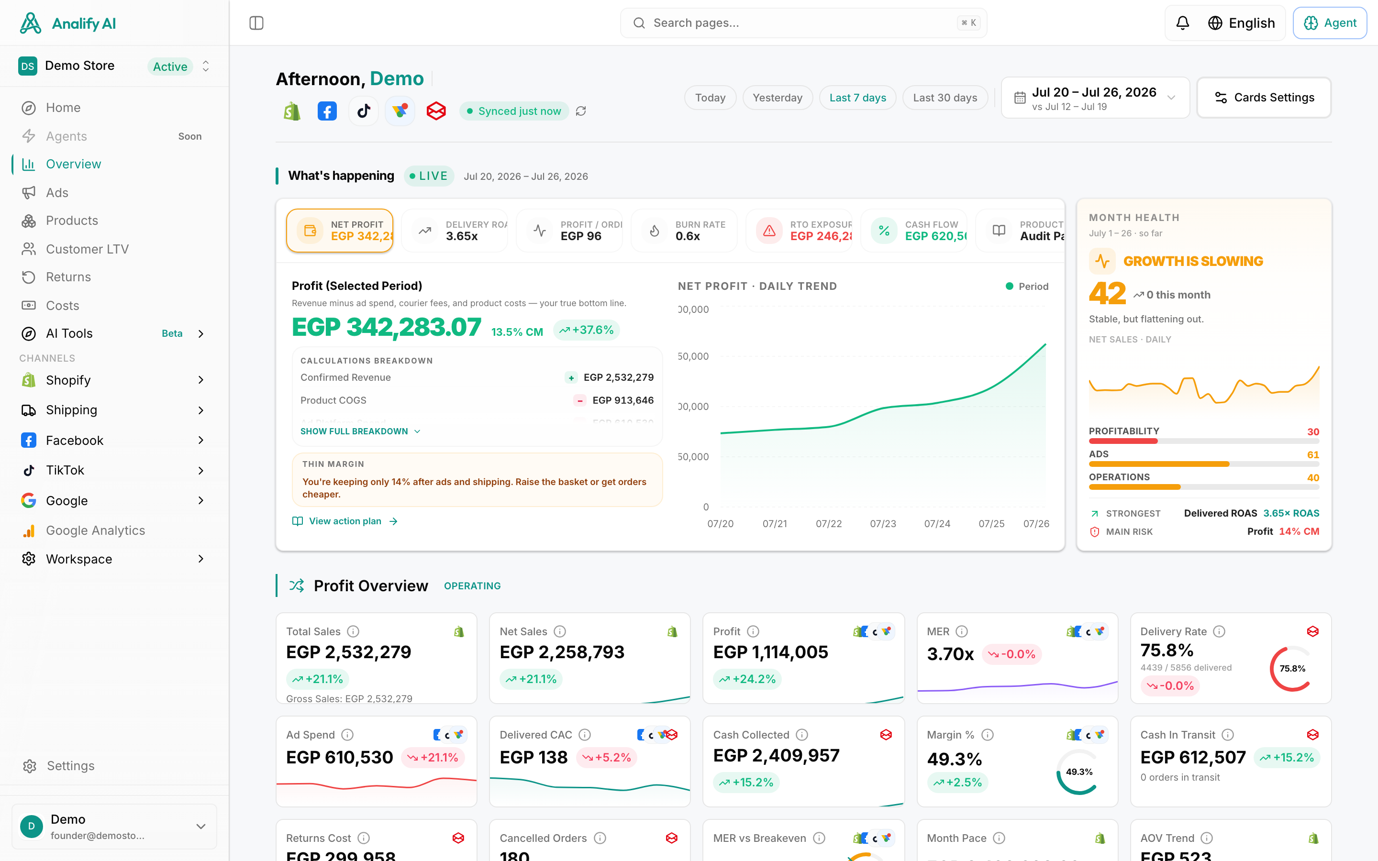1378x861 pixels.
Task: Select the Last 30 days filter
Action: click(945, 98)
